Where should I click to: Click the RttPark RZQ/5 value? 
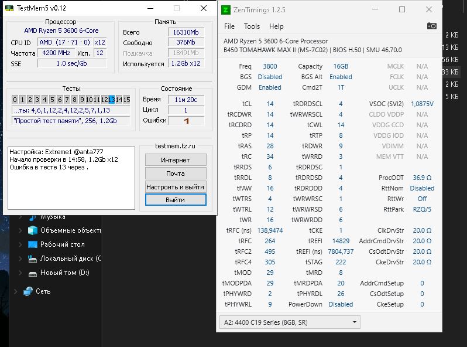[x=422, y=209]
